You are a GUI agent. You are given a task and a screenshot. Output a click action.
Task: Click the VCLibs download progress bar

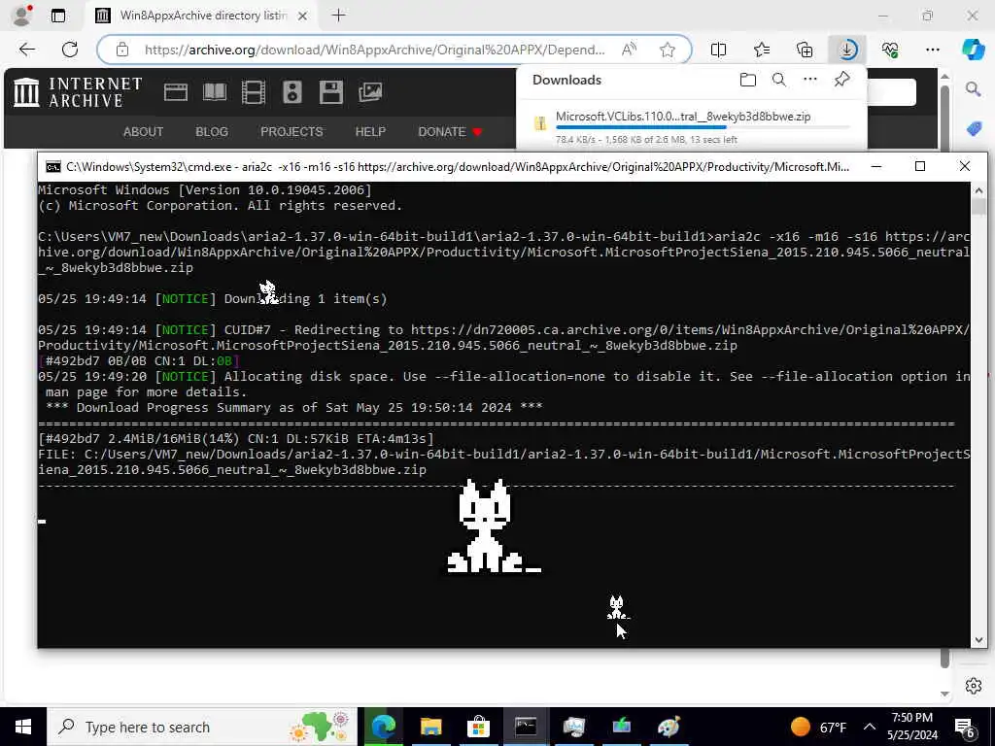(x=703, y=127)
